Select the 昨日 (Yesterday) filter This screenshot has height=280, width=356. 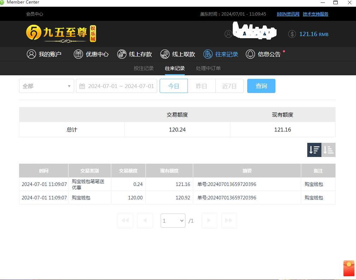tap(201, 86)
